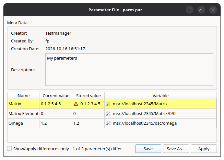Click the Current value column header
This screenshot has height=160, width=224.
[56, 96]
